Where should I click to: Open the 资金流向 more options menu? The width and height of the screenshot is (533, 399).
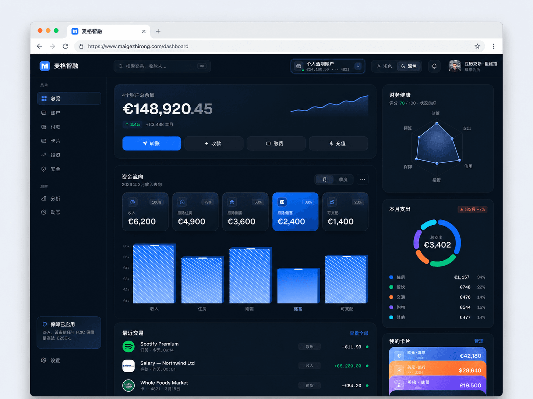(363, 179)
